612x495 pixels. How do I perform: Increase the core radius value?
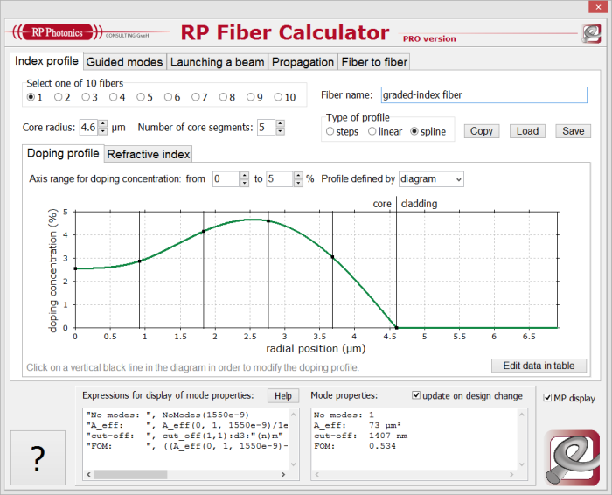(102, 124)
